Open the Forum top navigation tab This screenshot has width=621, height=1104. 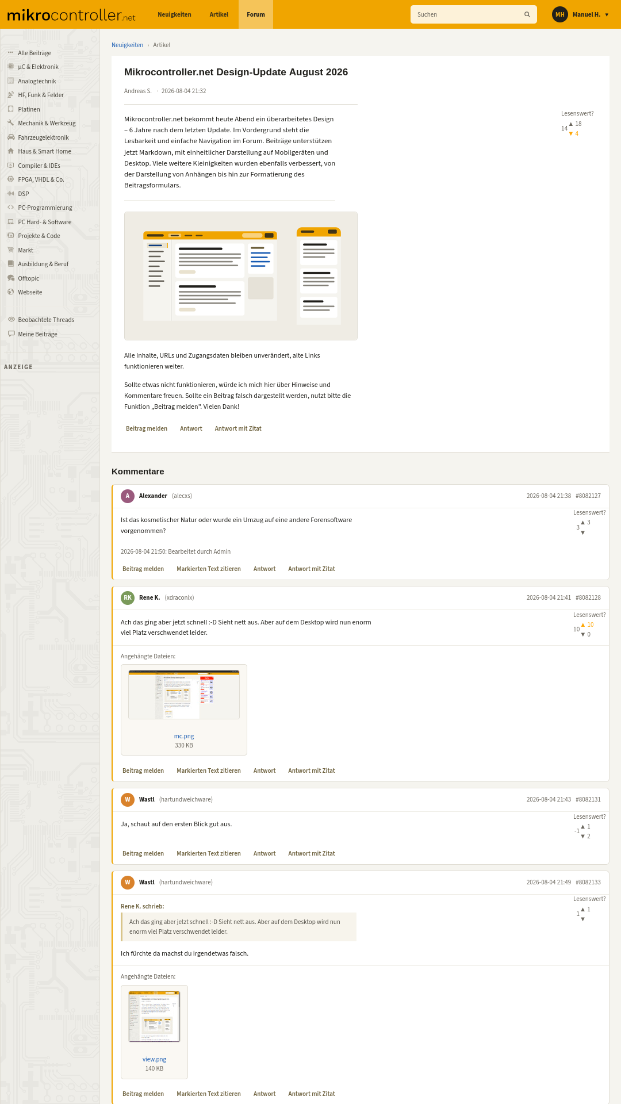pos(256,14)
